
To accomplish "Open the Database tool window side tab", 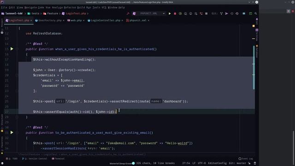I will click(x=257, y=51).
